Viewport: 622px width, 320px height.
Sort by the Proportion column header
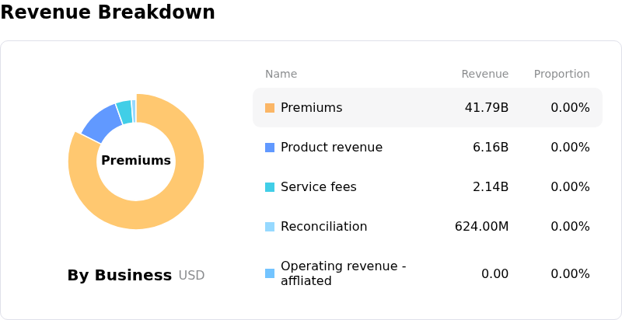click(561, 75)
